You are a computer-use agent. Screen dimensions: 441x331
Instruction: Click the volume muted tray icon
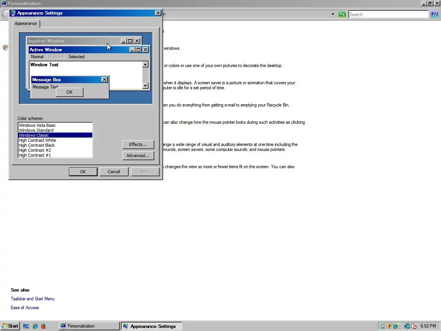coord(414,326)
